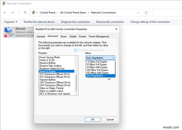Select Power Saving Mode property
Viewport: 182px width, 130px height.
(x=57, y=57)
